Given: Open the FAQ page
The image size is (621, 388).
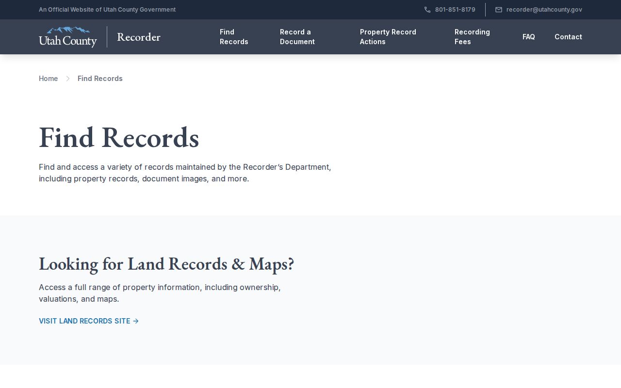Looking at the screenshot, I should tap(529, 37).
